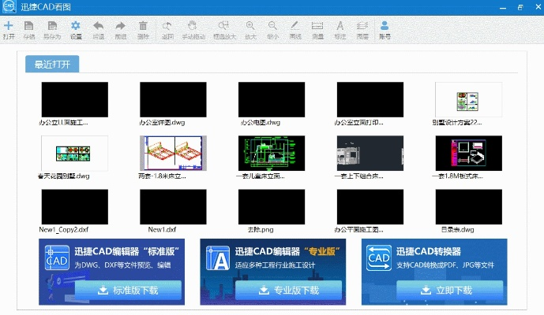Open the 办公电图.dwg thumbnail

(x=272, y=99)
